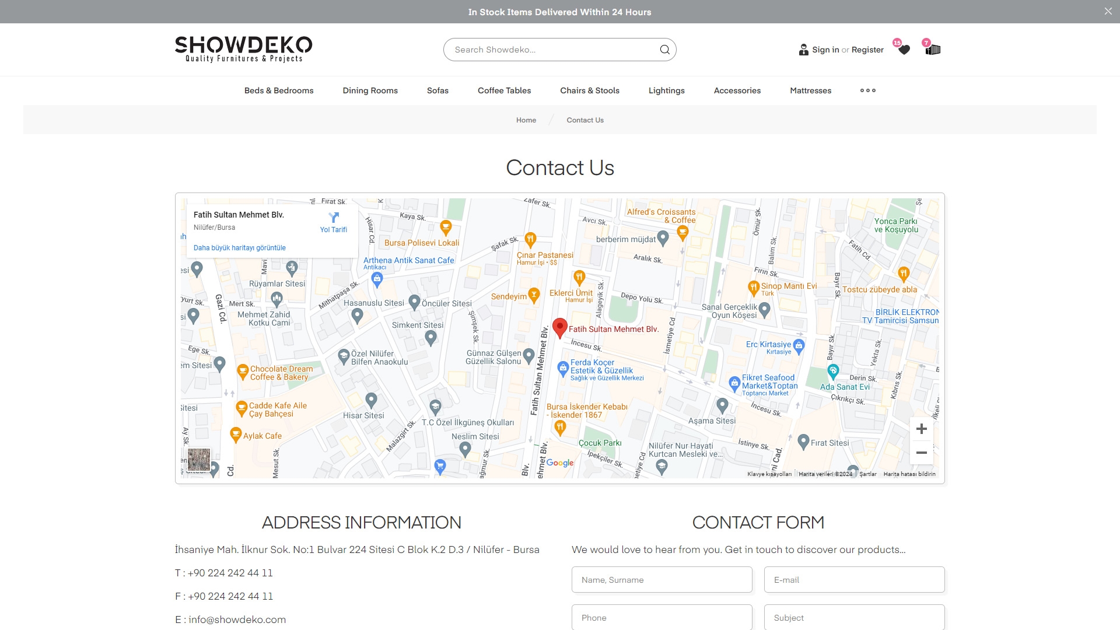Click the red Fatih Sultan Mehmet pin
The height and width of the screenshot is (630, 1120).
559,328
